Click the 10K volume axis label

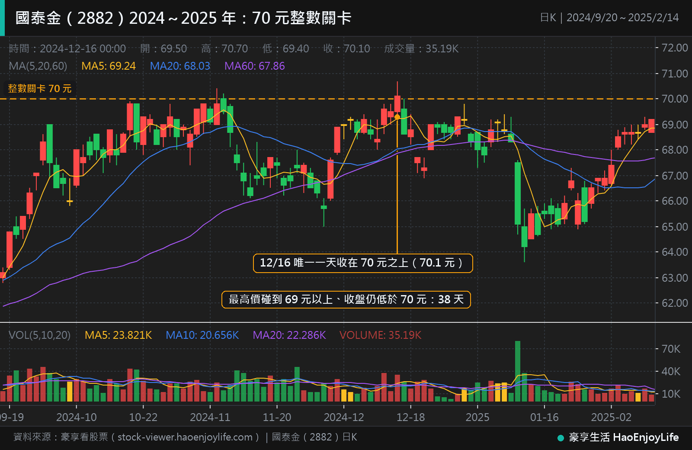click(x=671, y=394)
